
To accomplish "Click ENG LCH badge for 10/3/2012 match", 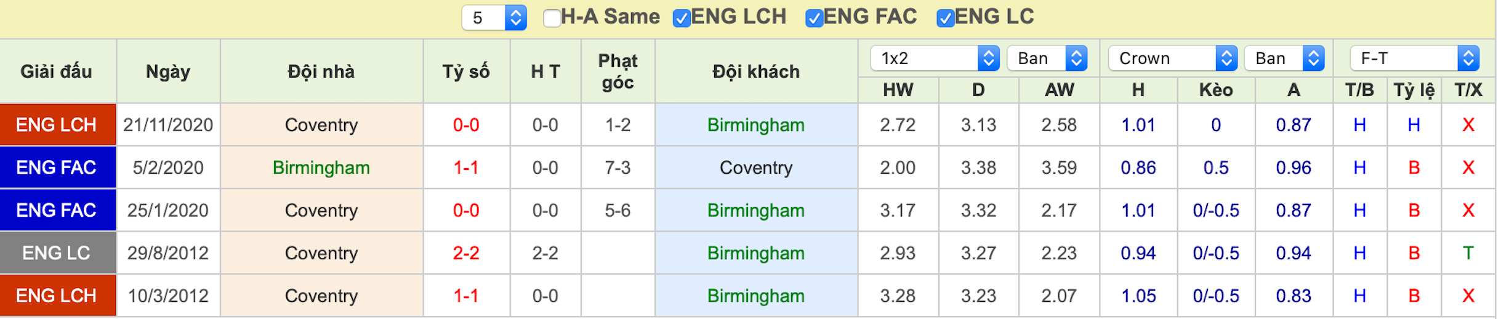I will (58, 296).
